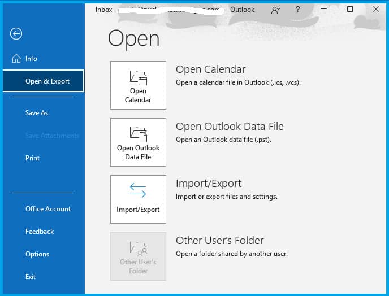The height and width of the screenshot is (296, 389).
Task: Open the Info page via home icon
Action: point(16,59)
